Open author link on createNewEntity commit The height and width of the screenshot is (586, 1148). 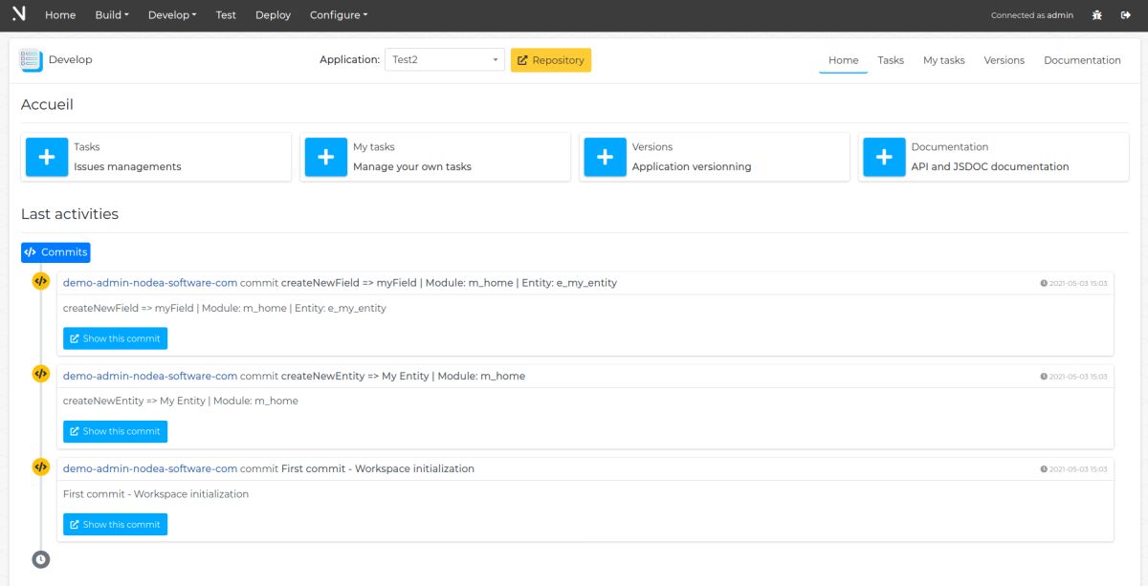tap(150, 376)
